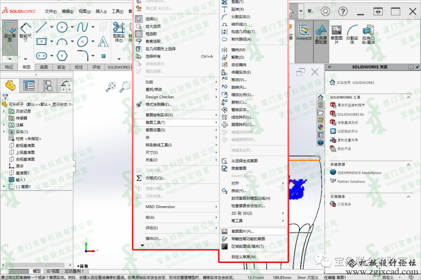The width and height of the screenshot is (421, 280).
Task: Open the Spline tool dropdown arrow
Action: [93, 27]
